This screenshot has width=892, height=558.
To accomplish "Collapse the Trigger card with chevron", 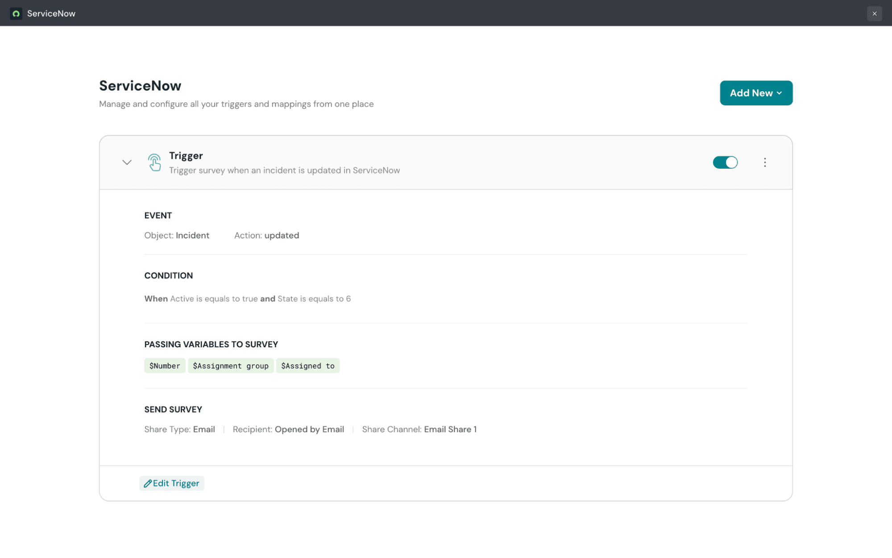I will [x=127, y=162].
